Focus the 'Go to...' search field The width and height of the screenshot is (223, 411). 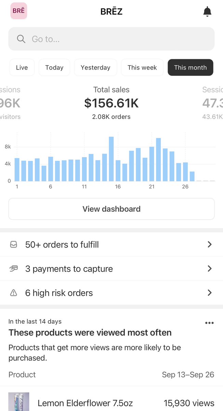(112, 39)
